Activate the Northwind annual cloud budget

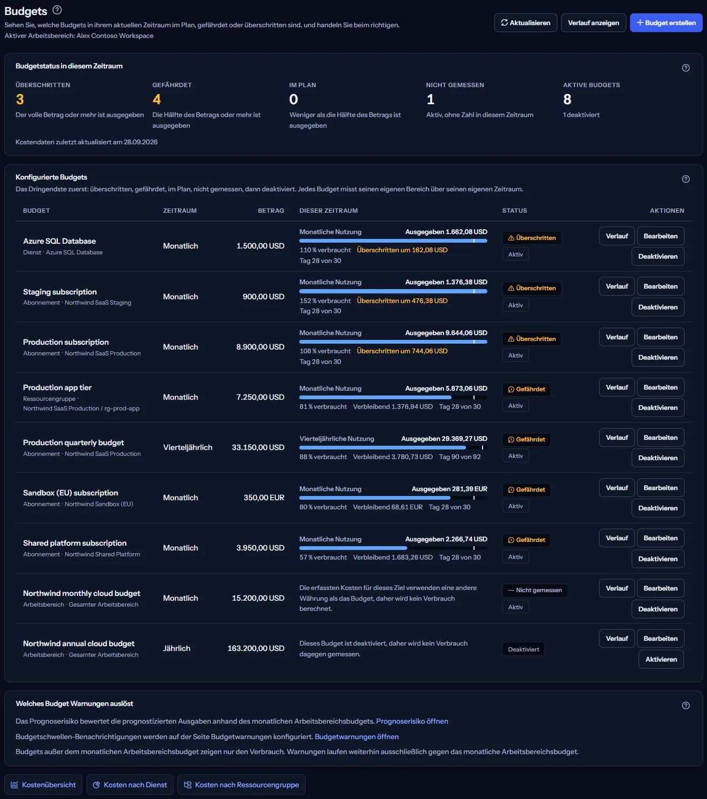(661, 660)
